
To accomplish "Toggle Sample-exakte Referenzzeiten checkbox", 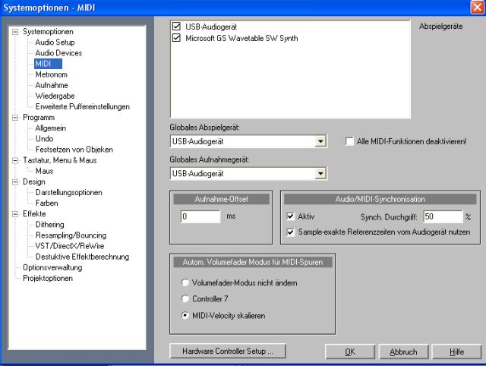I will pos(290,232).
